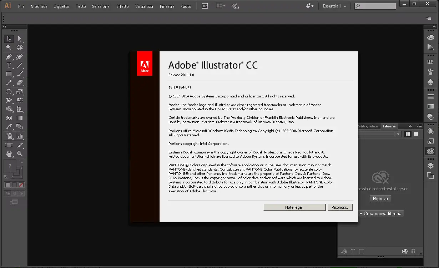
Task: Select the Eraser tool
Action: click(20, 83)
